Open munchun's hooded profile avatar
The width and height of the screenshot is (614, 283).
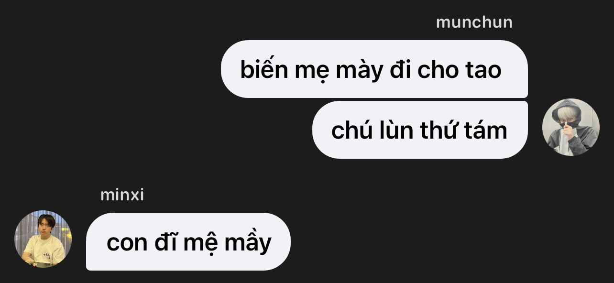pos(570,127)
